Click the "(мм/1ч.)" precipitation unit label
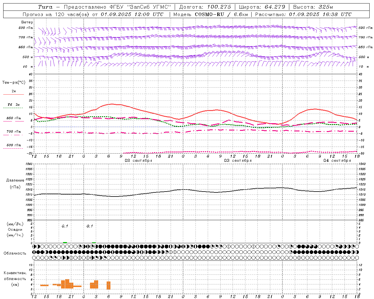This screenshot has height=299, width=374. pyautogui.click(x=15, y=235)
